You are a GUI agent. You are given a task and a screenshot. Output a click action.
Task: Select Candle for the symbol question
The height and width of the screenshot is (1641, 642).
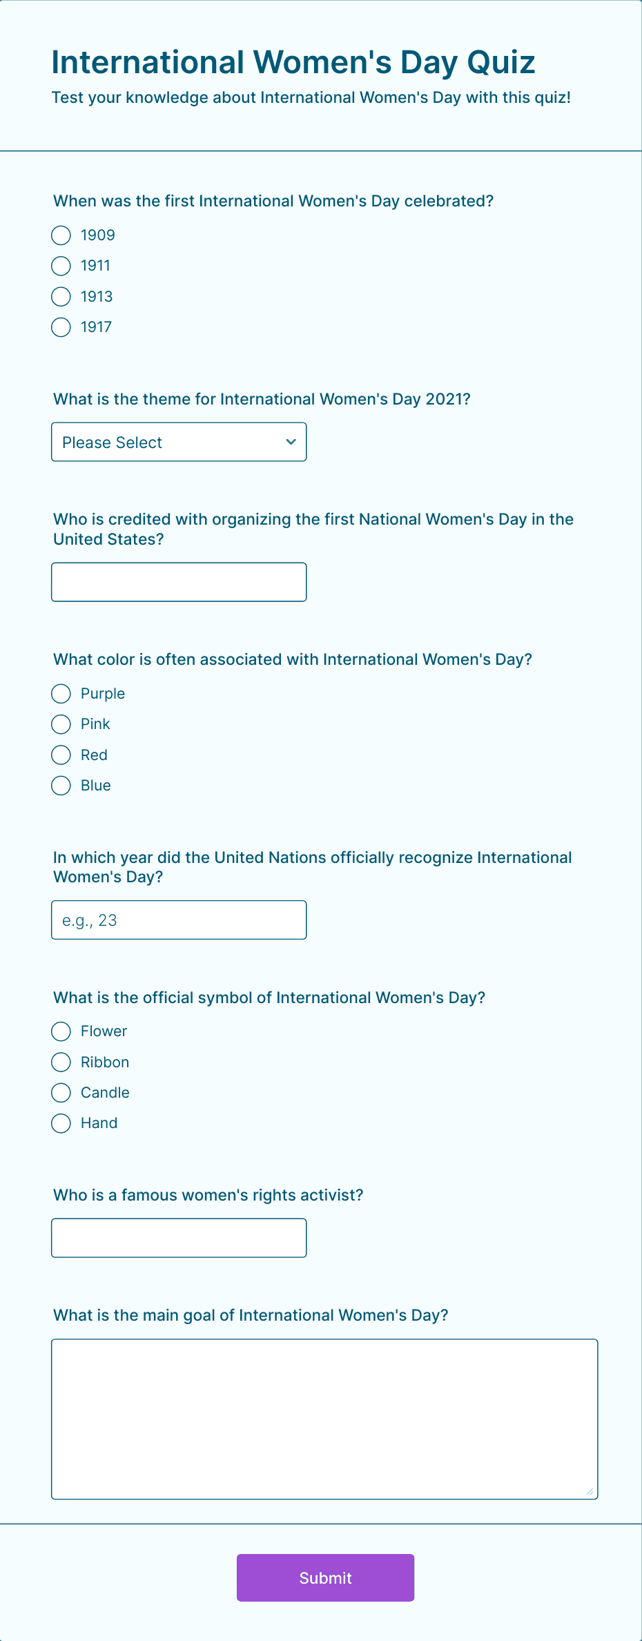coord(61,1093)
